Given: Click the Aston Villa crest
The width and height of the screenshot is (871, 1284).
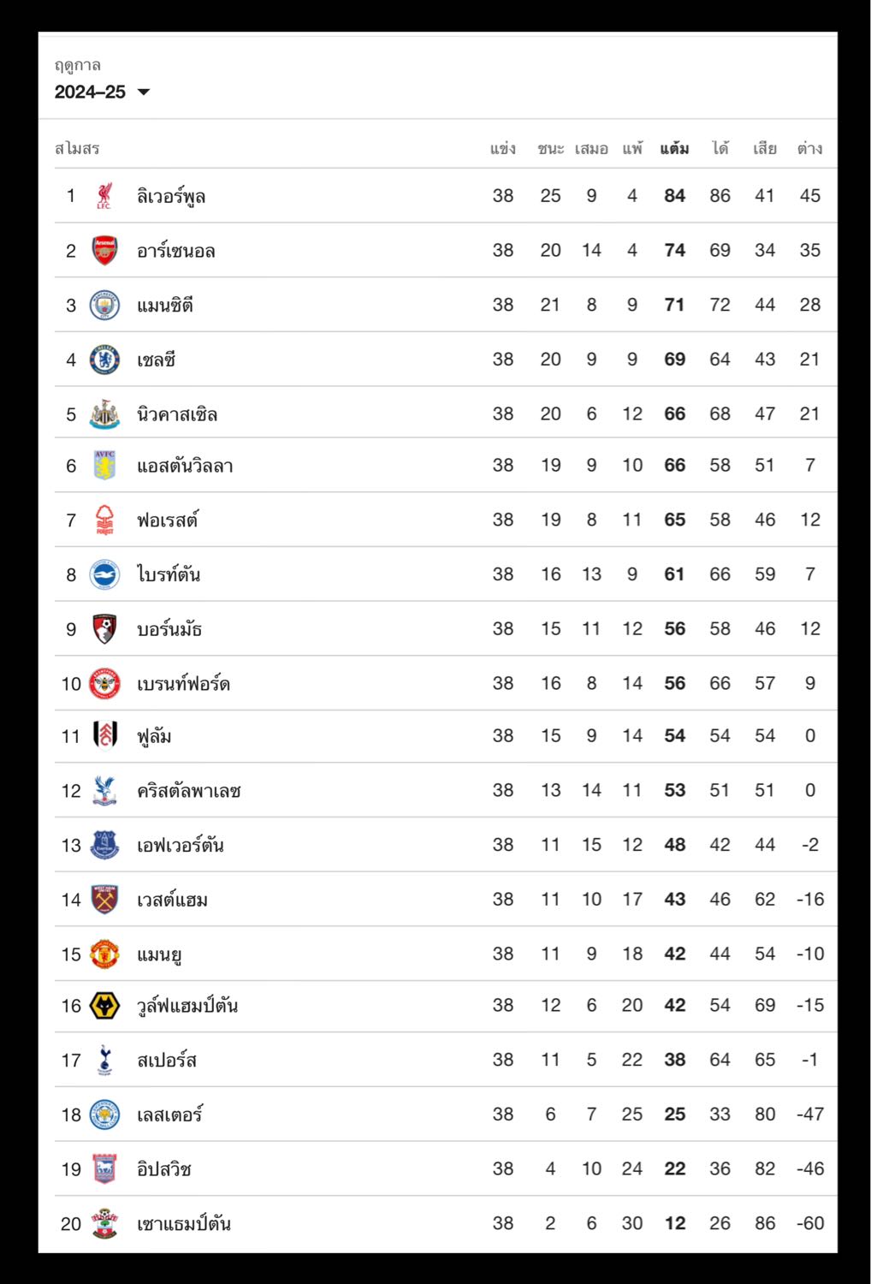Looking at the screenshot, I should tap(104, 466).
